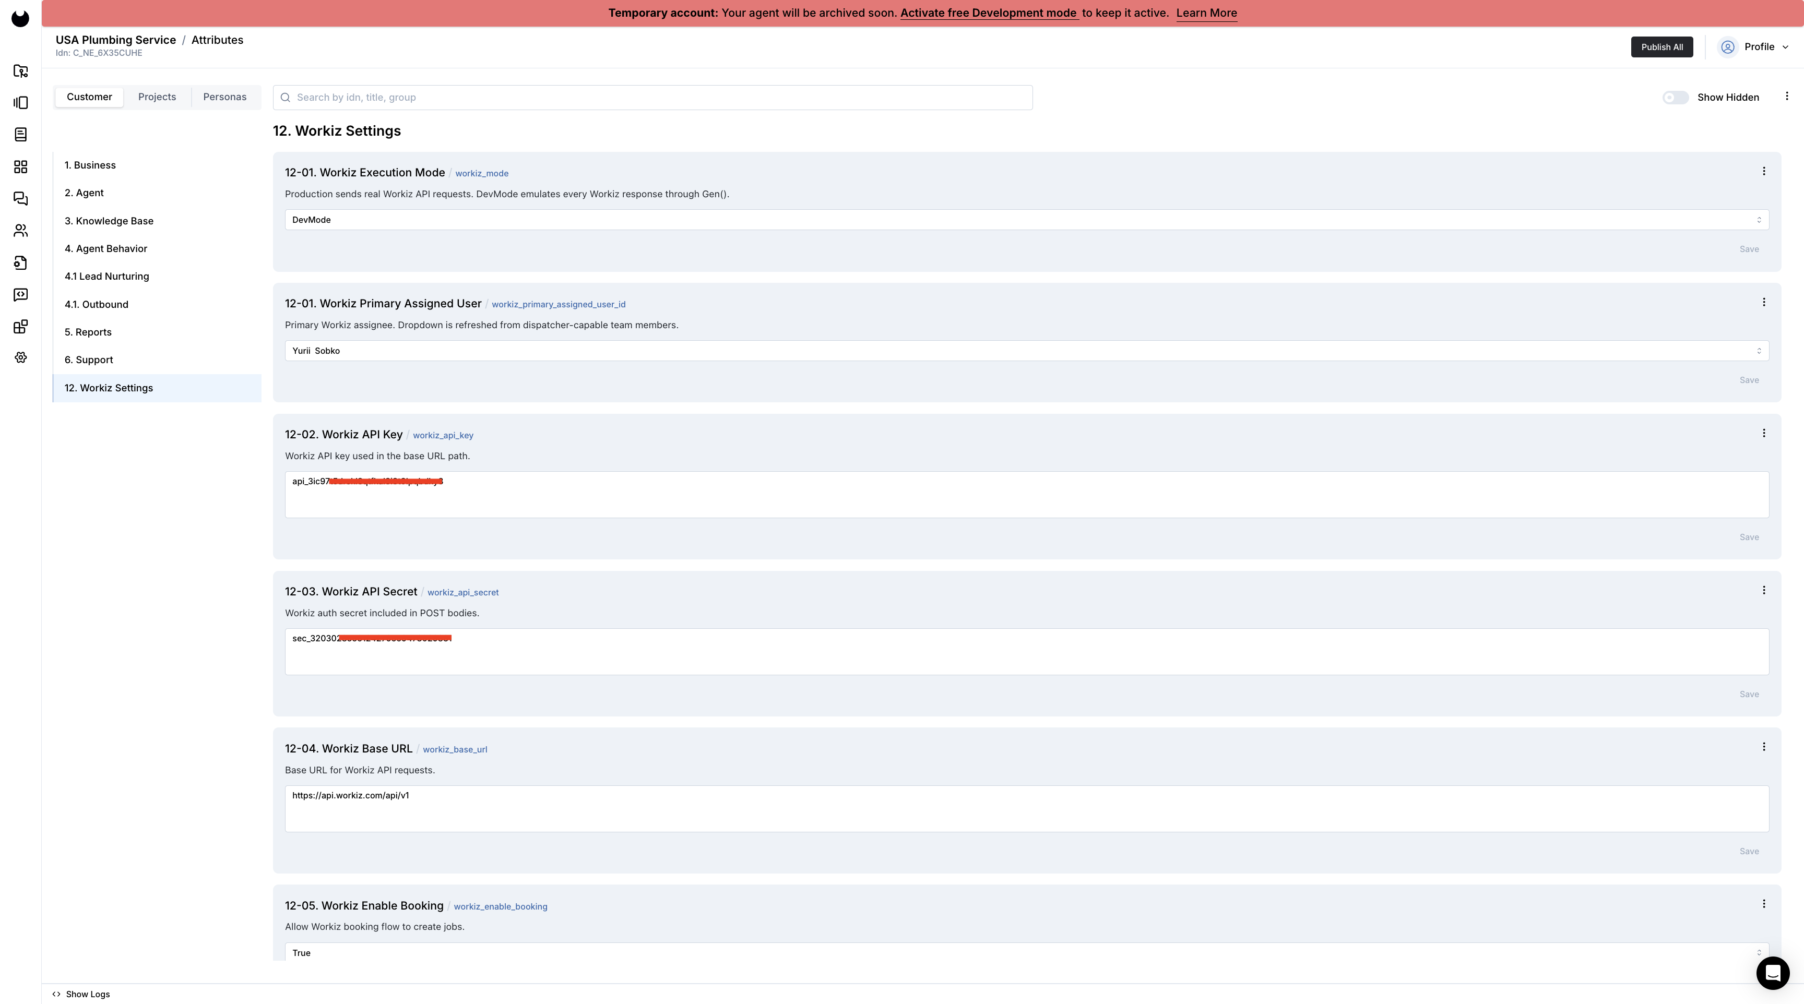Image resolution: width=1804 pixels, height=1004 pixels.
Task: Open the file with gear sidebar icon
Action: tap(21, 262)
